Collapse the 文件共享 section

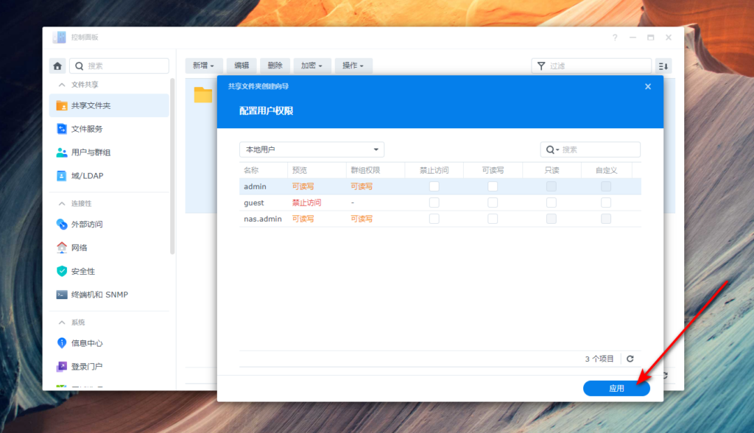coord(62,85)
